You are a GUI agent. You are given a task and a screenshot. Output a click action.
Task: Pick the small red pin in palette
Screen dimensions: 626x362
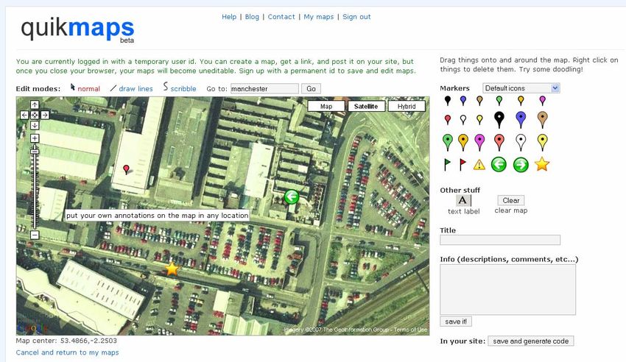448,118
